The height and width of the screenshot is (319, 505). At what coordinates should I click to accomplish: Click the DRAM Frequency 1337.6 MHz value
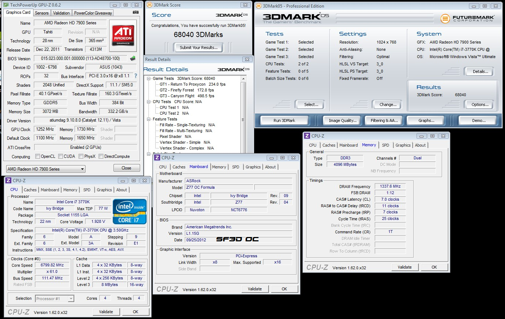390,186
